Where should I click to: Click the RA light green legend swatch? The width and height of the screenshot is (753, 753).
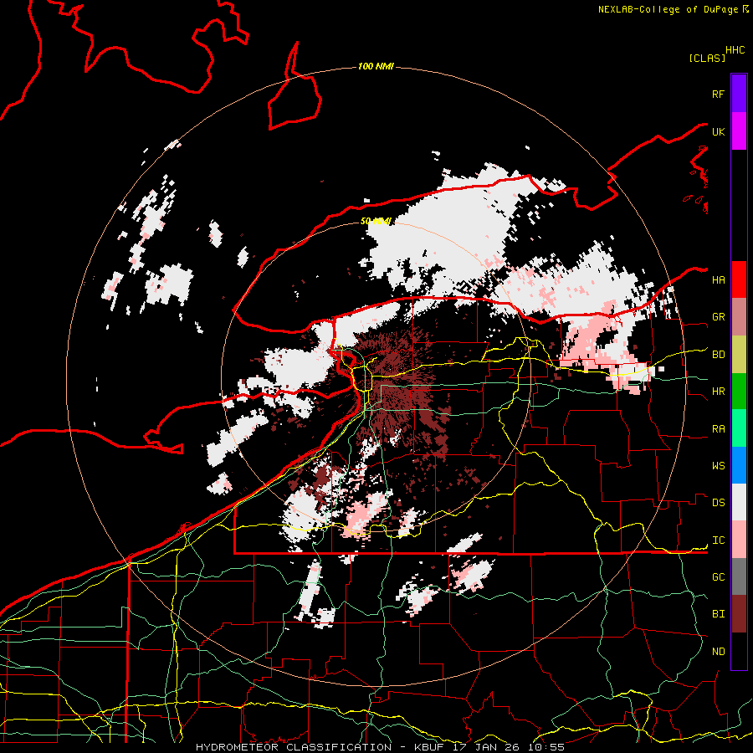(739, 428)
